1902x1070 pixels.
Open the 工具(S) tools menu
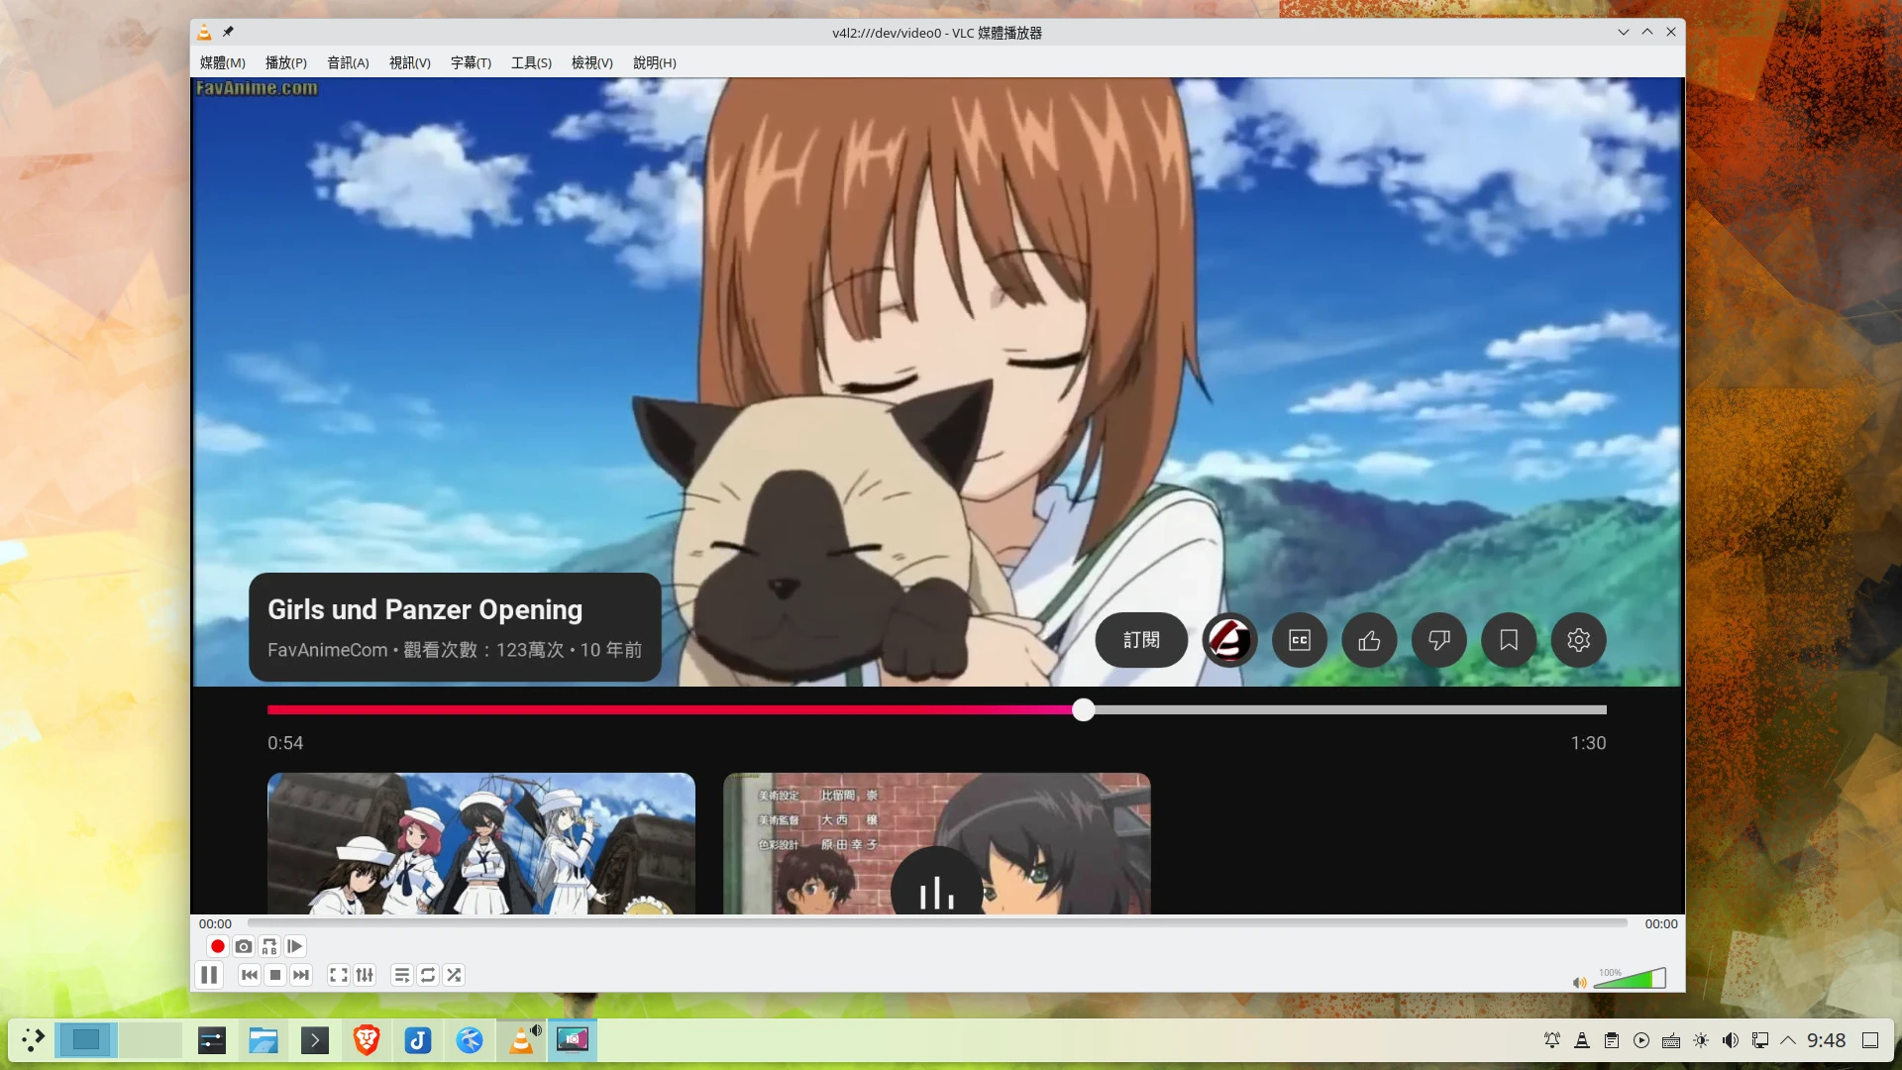531,62
